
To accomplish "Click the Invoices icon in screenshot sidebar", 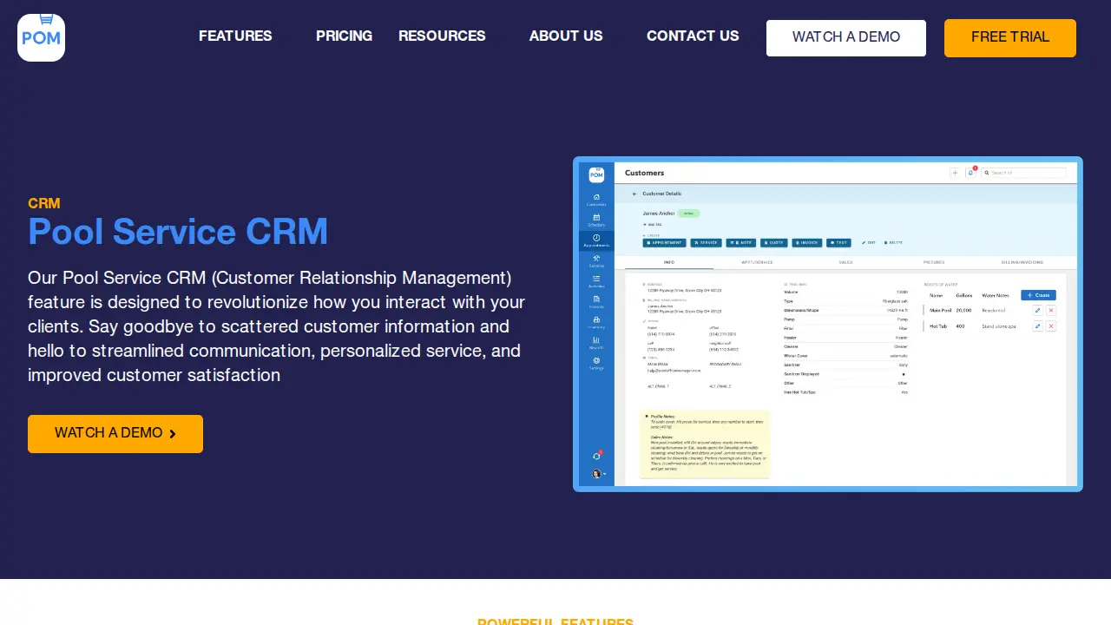I will [x=596, y=301].
